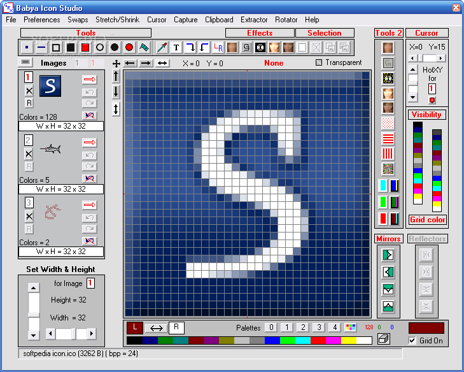Image resolution: width=464 pixels, height=372 pixels.
Task: Toggle the Transparent checkbox
Action: [319, 62]
